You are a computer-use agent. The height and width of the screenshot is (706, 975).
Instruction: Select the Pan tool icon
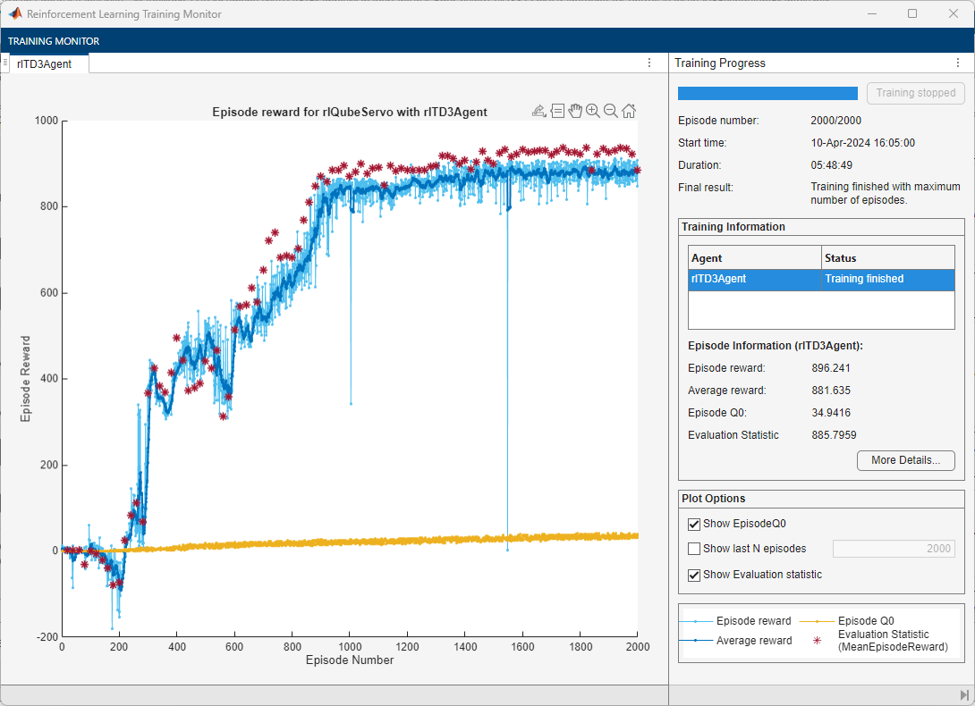click(575, 110)
